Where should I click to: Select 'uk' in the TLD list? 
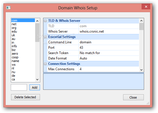[23, 35]
